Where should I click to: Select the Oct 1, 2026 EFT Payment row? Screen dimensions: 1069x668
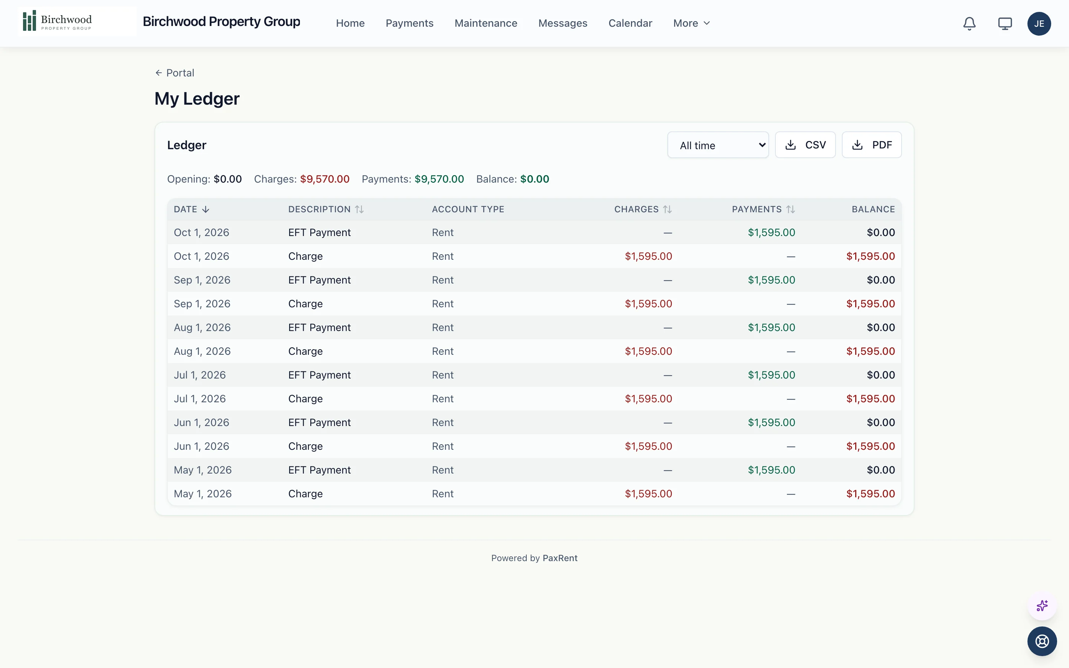(x=534, y=232)
